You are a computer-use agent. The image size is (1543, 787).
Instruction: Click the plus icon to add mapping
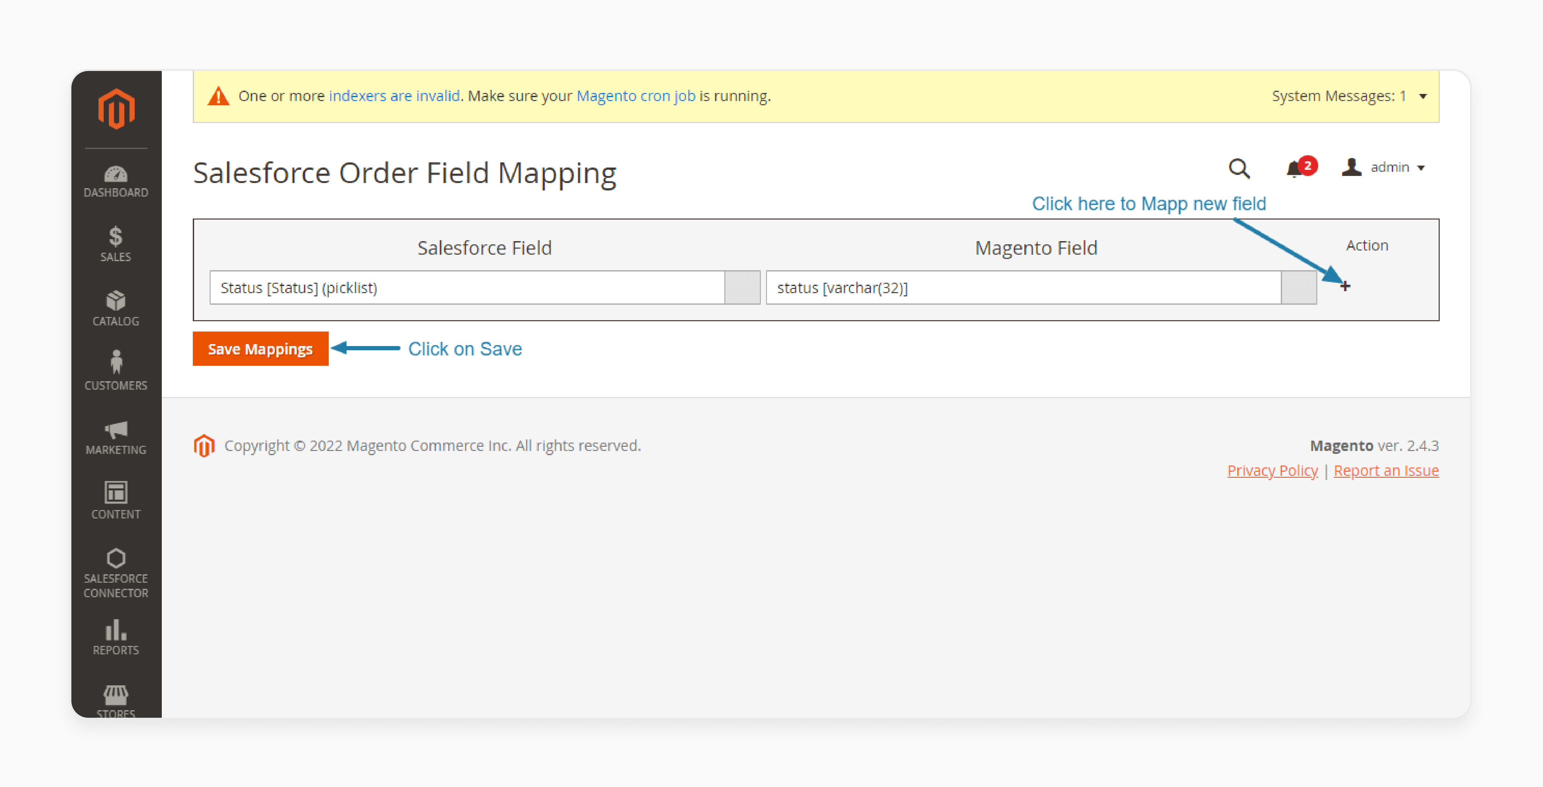coord(1345,286)
